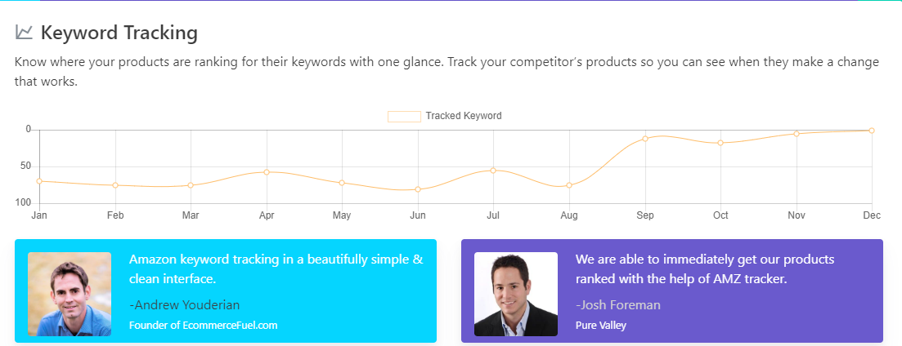Select the January data point on the chart
Screen dimensions: 902x346
[x=39, y=181]
